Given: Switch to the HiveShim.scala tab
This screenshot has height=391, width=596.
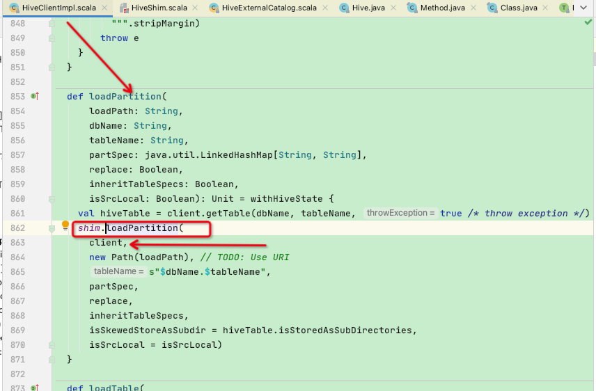Looking at the screenshot, I should tap(159, 8).
